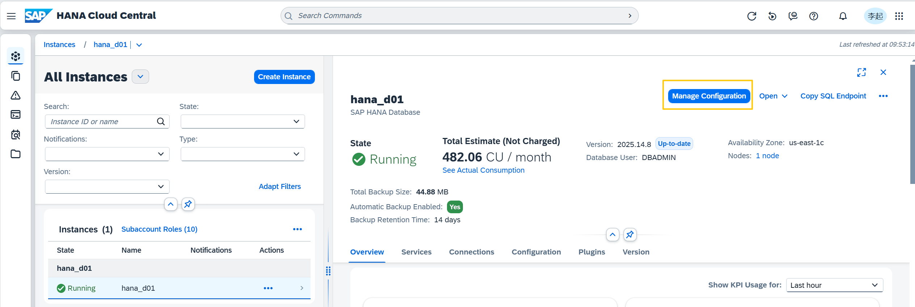Click Manage Configuration button
Viewport: 915px width, 307px height.
[709, 96]
